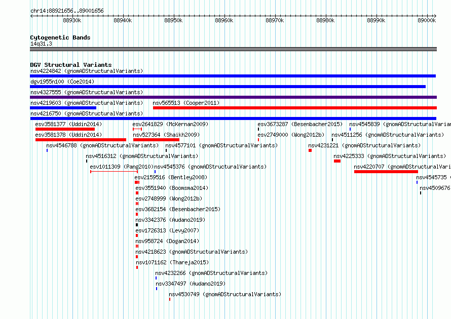
Task: Click the 14q31.3 band label
Action: tap(41, 44)
